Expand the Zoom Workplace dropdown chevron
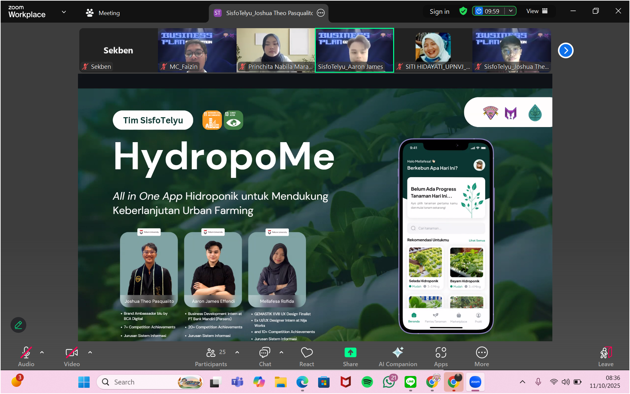 point(64,12)
